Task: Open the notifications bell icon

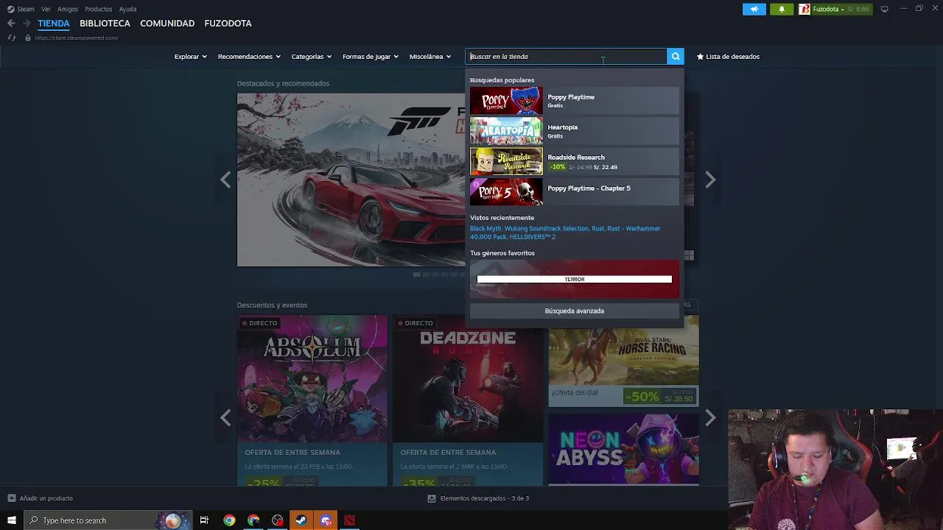Action: click(x=782, y=9)
